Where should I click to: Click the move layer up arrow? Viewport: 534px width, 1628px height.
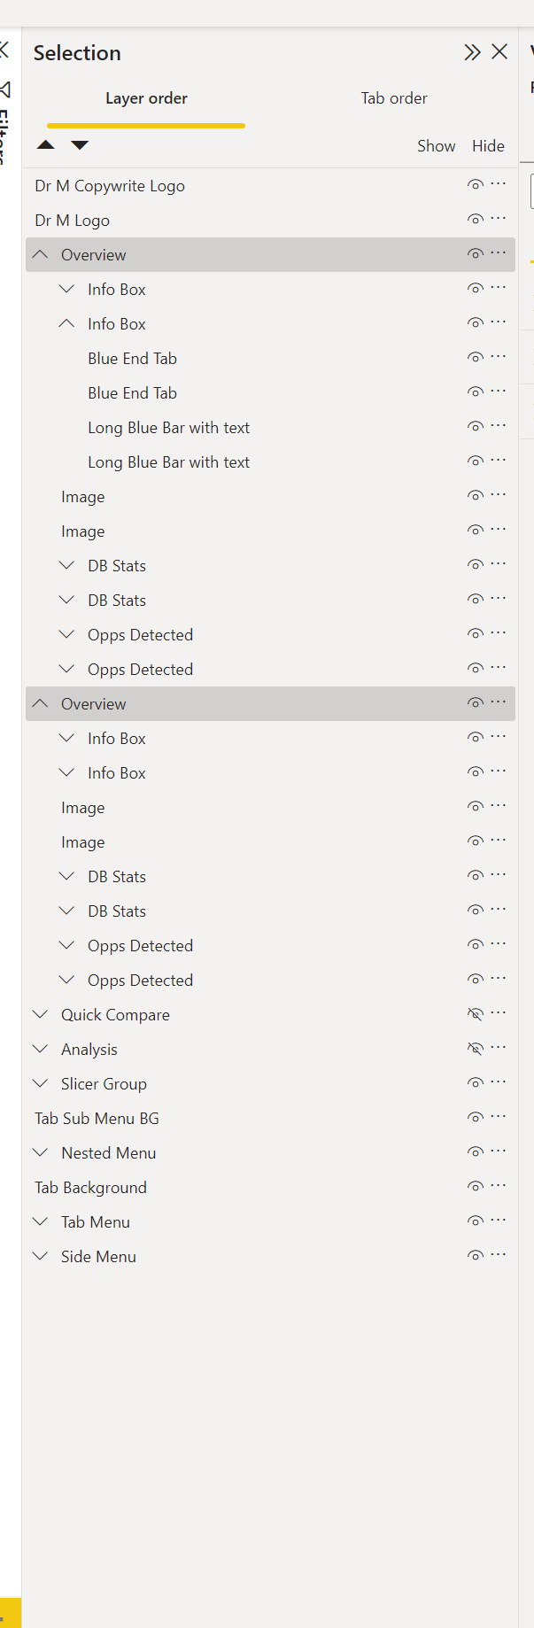[46, 144]
